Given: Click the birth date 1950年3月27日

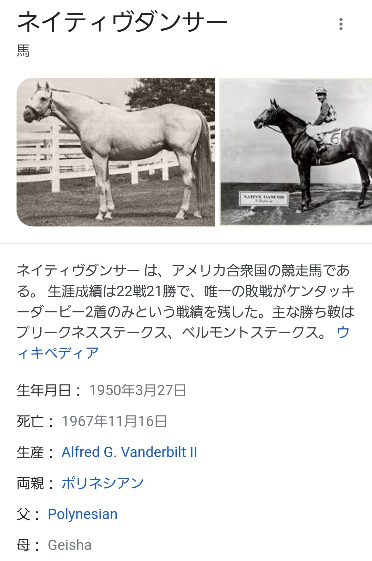Looking at the screenshot, I should (138, 390).
